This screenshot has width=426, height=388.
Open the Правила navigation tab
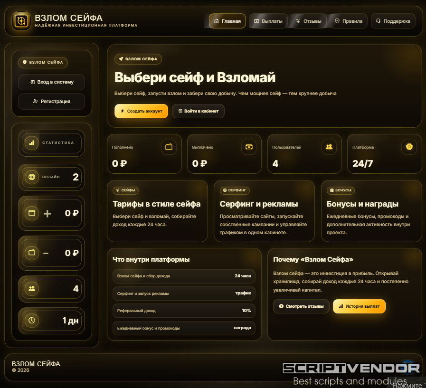click(x=349, y=21)
